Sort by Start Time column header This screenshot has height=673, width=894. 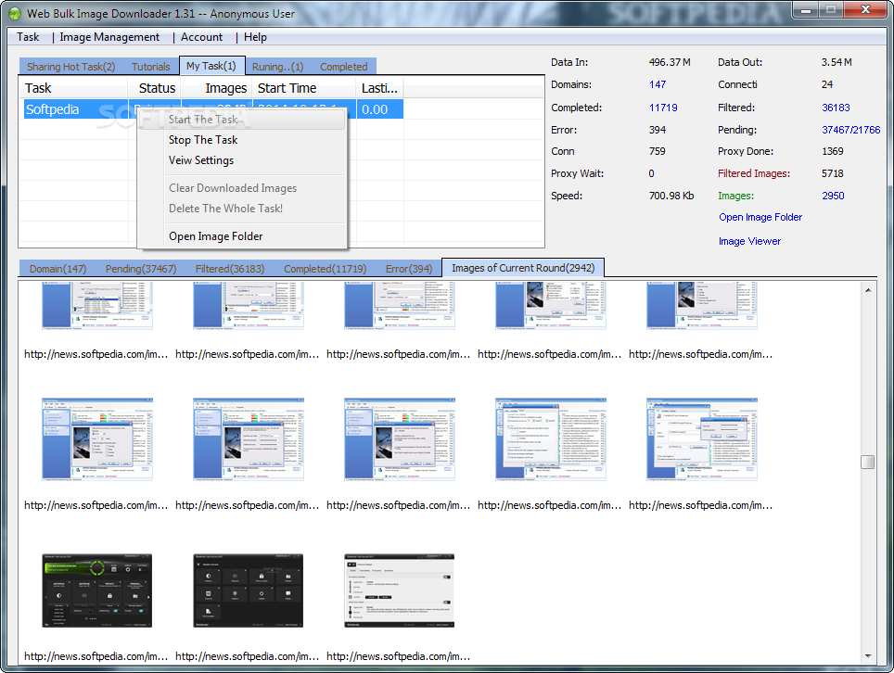click(304, 88)
